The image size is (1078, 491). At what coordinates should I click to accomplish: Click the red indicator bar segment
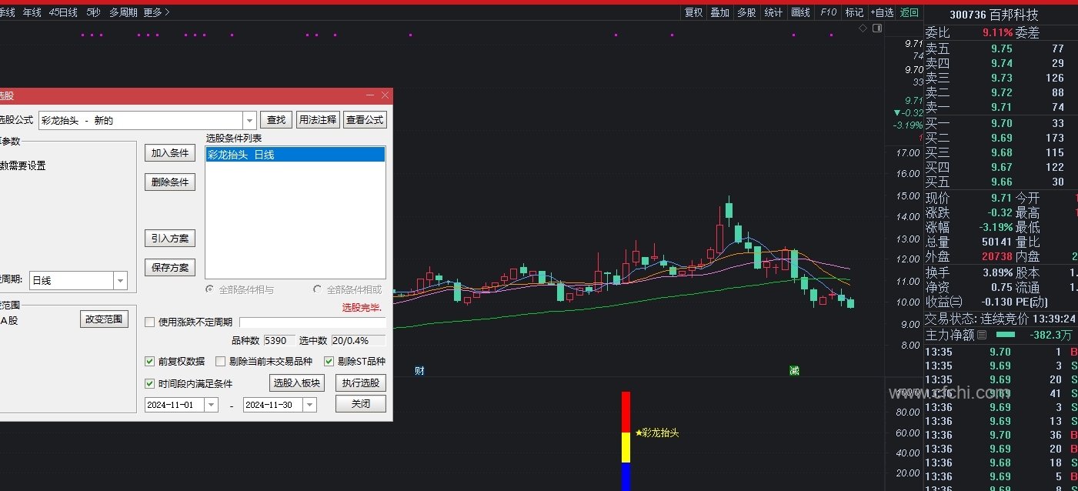click(626, 412)
